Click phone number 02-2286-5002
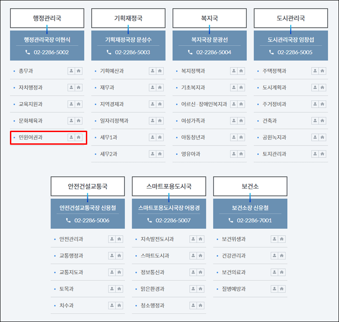 point(51,52)
